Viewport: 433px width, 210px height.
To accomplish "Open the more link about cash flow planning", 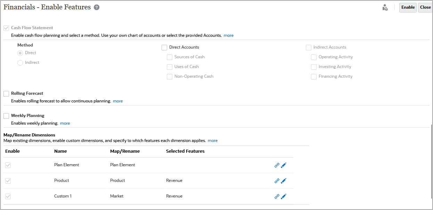I will 228,35.
